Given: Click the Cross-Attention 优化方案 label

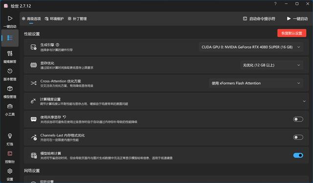Looking at the screenshot, I should point(61,81).
